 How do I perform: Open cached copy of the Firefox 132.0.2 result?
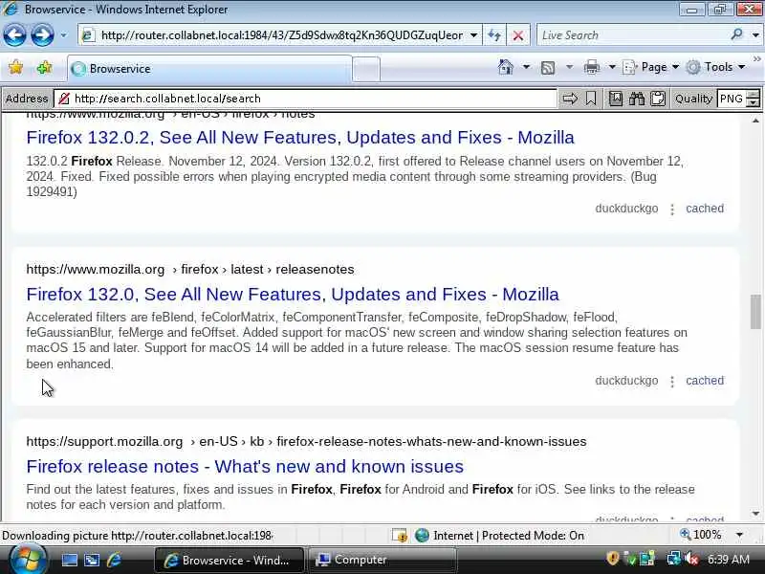tap(705, 209)
